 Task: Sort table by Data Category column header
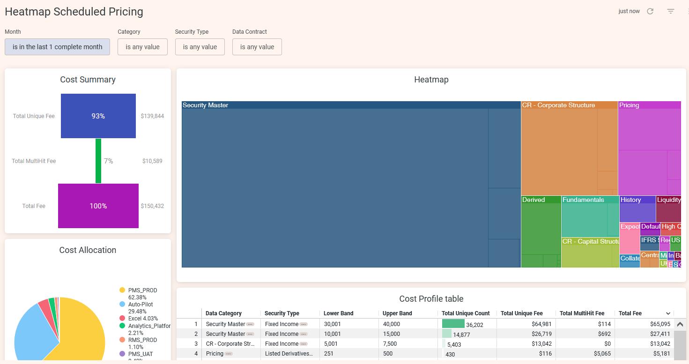pos(223,313)
